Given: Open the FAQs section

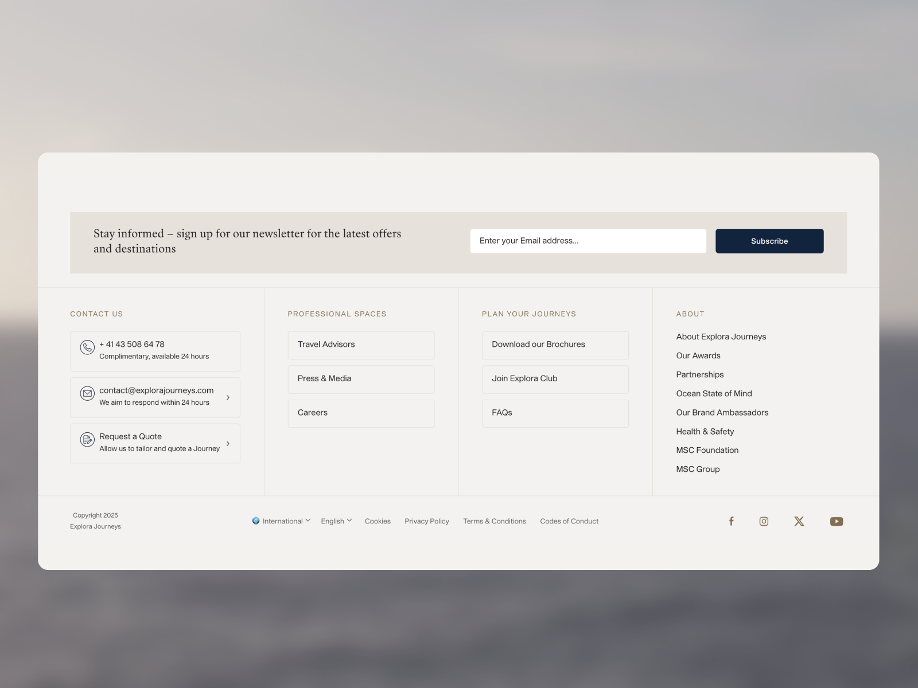Looking at the screenshot, I should 554,413.
